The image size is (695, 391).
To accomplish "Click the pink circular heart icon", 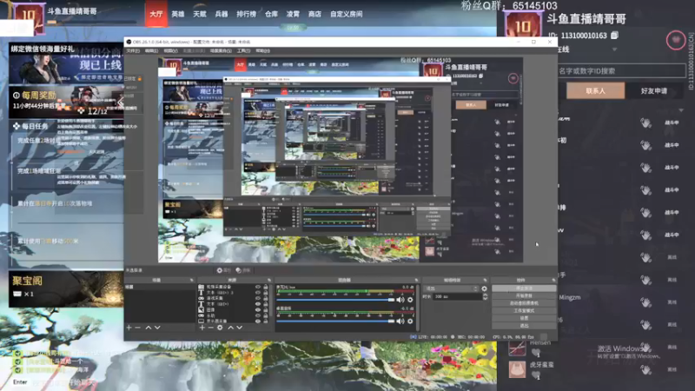I will point(676,40).
